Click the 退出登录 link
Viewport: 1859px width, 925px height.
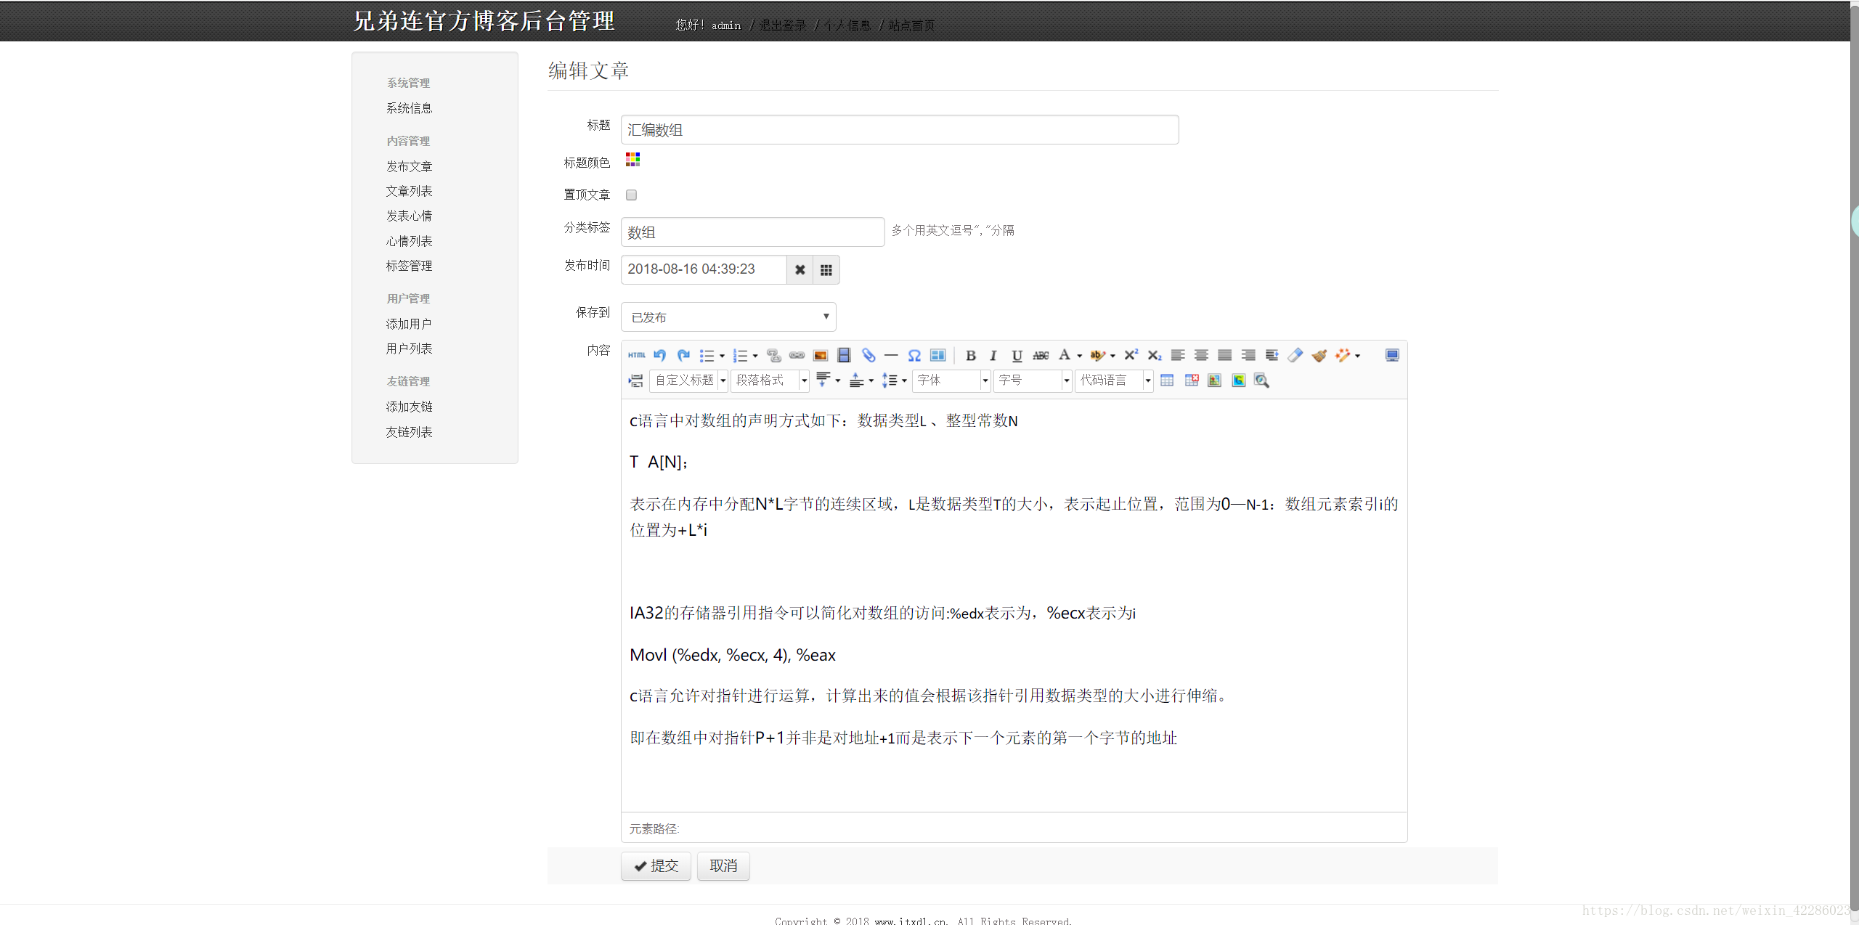[783, 25]
